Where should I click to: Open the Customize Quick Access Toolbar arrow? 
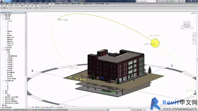49,8
